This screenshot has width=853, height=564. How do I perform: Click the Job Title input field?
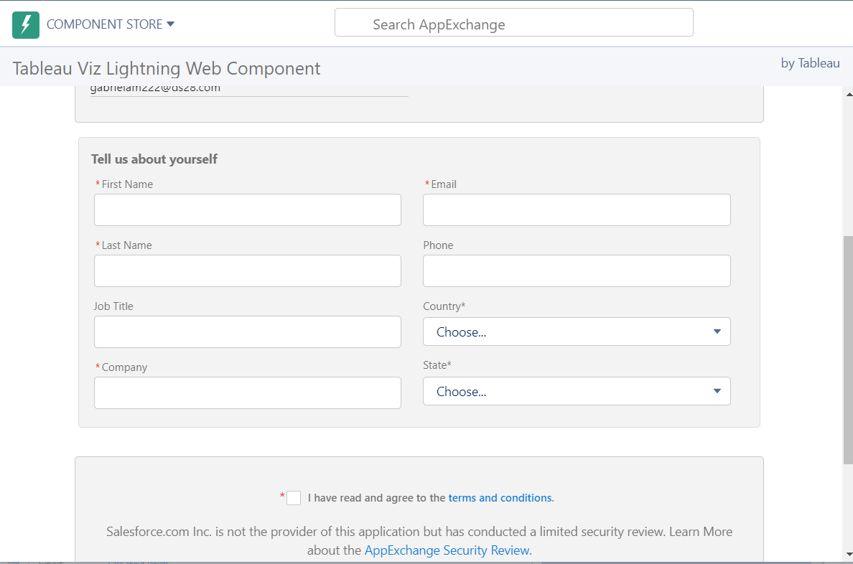[x=247, y=332]
